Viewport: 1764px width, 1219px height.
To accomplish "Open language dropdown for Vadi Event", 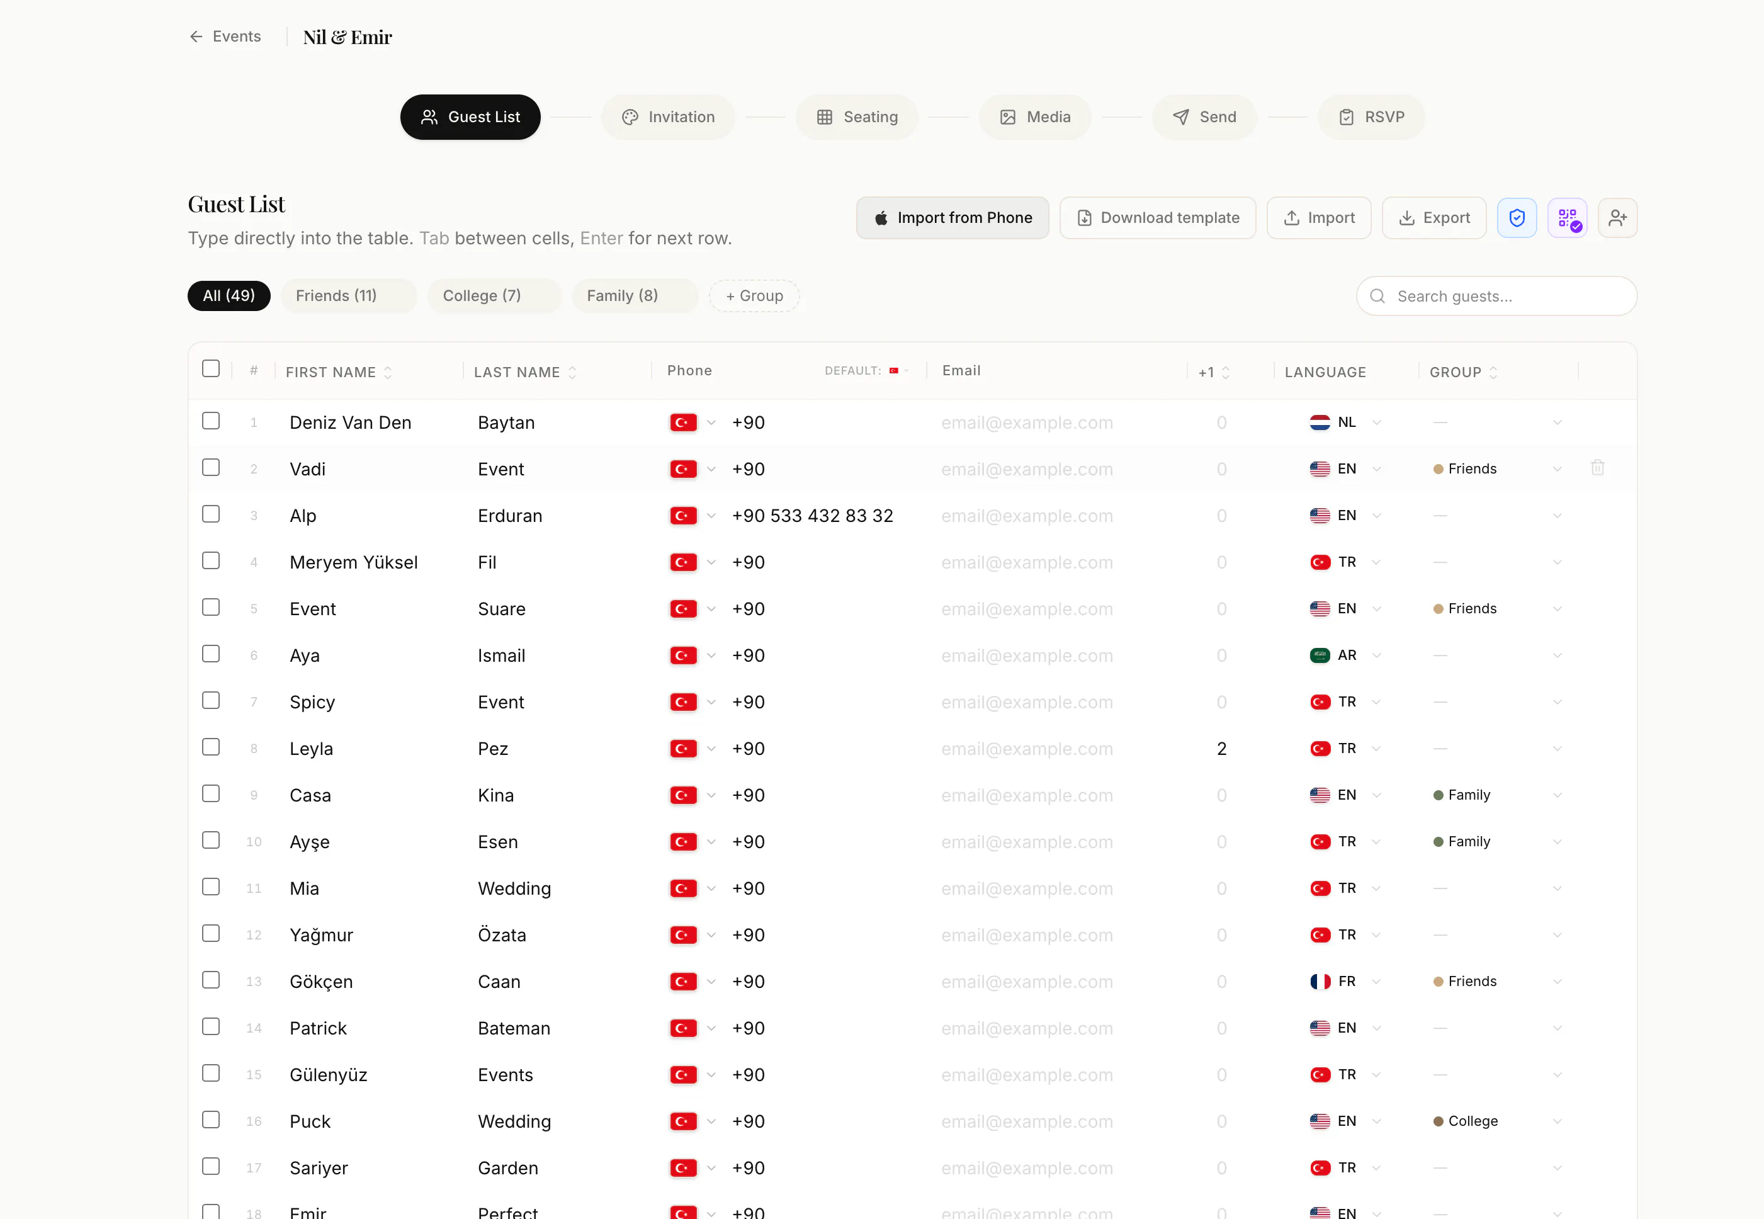I will click(1376, 469).
